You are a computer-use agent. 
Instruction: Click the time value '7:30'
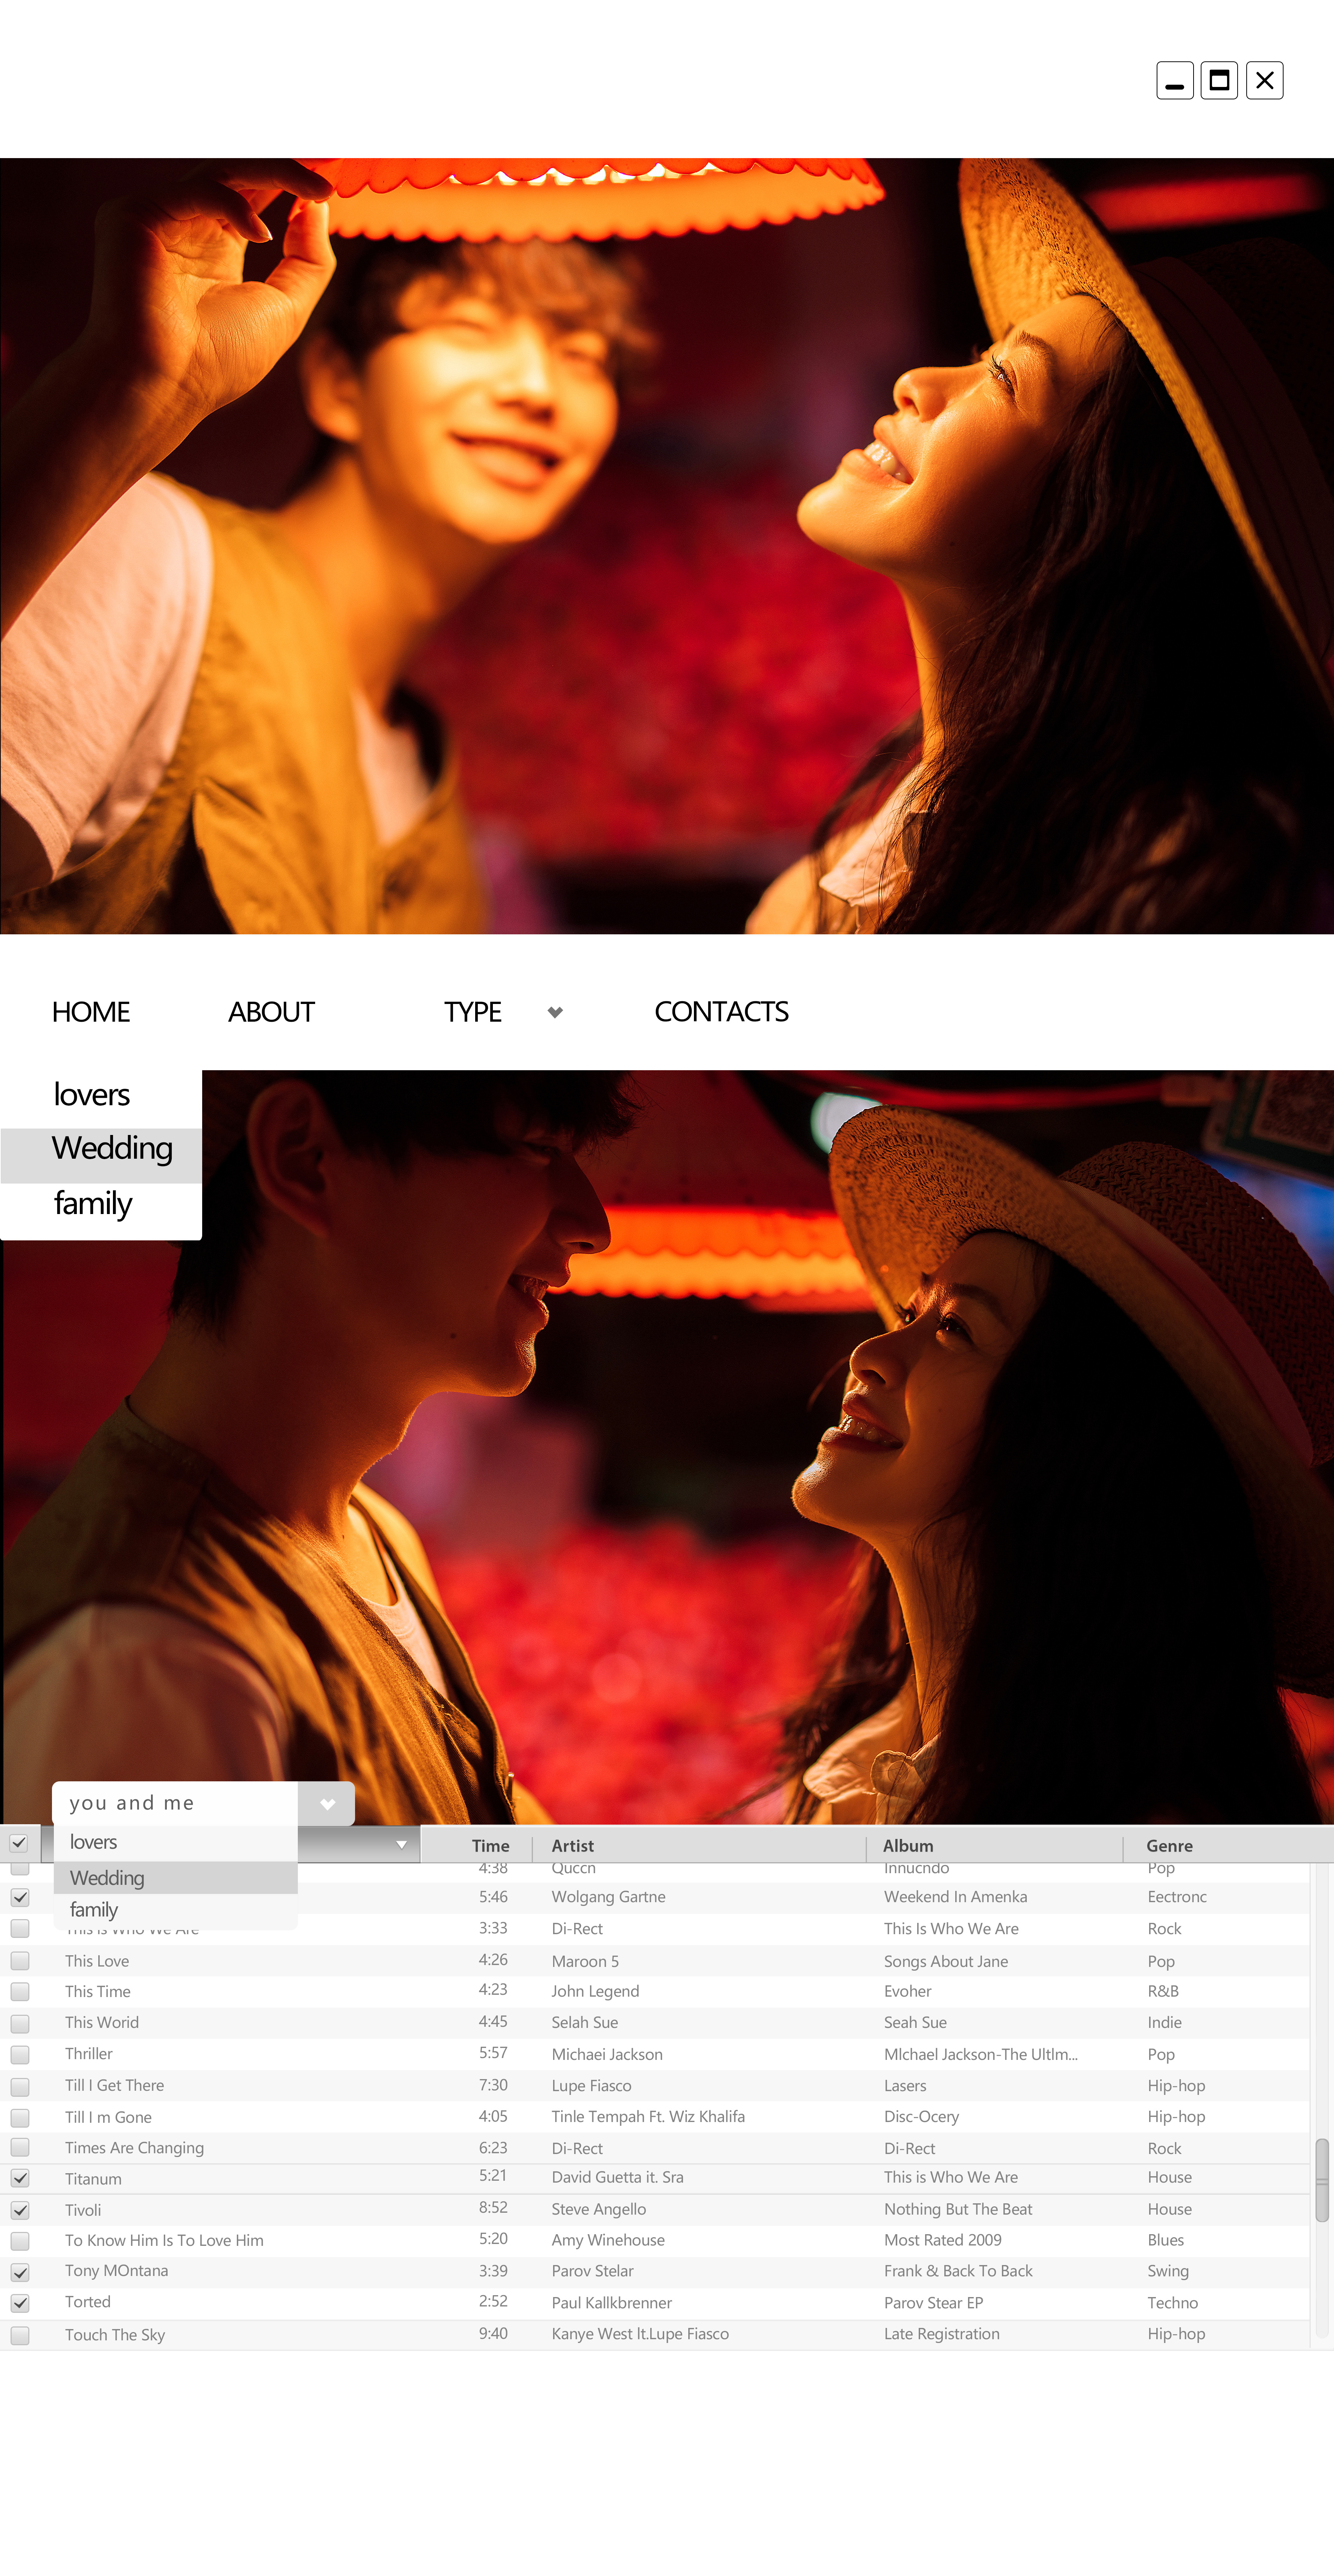point(493,2085)
